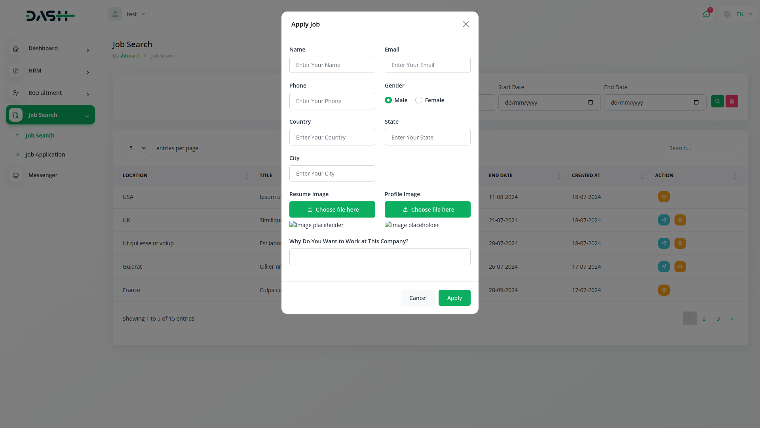Click the view eye icon in USA row

664,197
